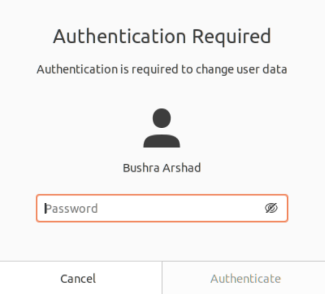Click the Password placeholder text
325x294 pixels.
click(x=72, y=209)
